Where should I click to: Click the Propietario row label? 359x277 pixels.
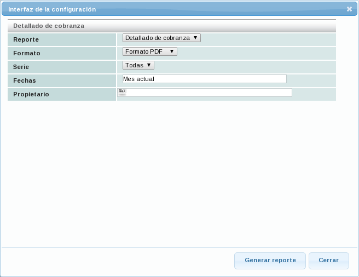pyautogui.click(x=31, y=94)
